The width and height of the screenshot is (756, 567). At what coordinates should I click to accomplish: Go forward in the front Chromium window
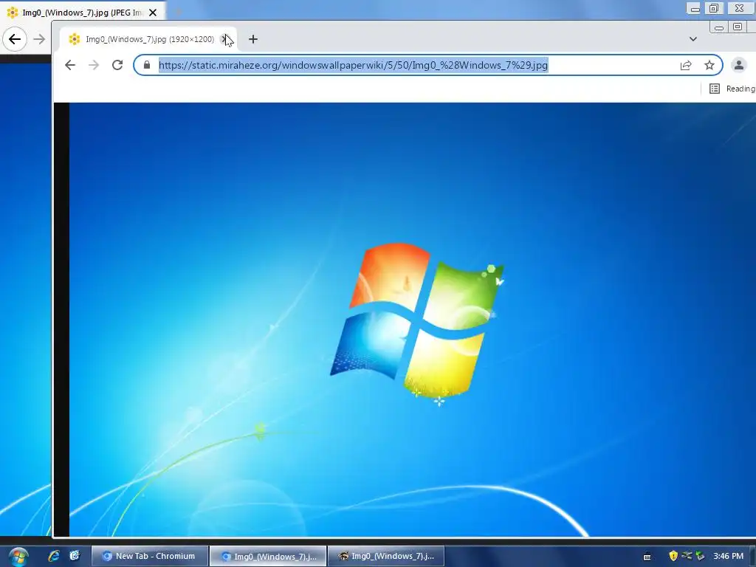(94, 65)
